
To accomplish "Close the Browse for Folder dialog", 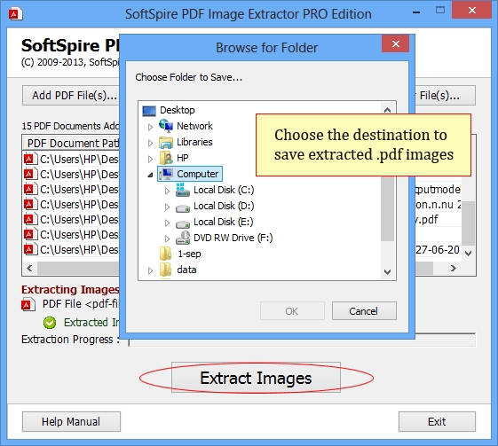I will tap(395, 43).
